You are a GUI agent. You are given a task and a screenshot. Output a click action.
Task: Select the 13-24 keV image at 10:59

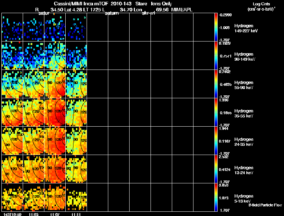click(x=12, y=169)
